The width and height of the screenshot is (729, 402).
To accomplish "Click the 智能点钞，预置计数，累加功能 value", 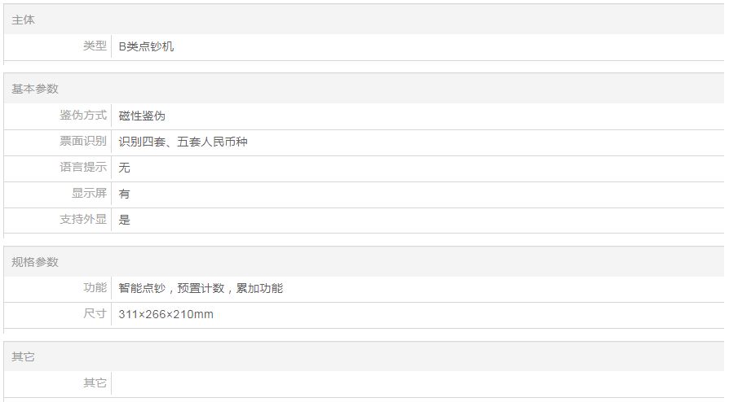I will pos(201,288).
